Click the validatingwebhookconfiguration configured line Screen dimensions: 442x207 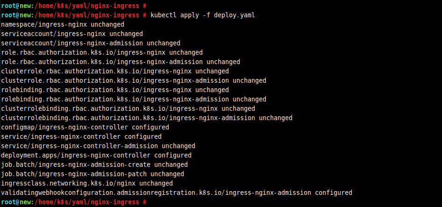tap(177, 193)
